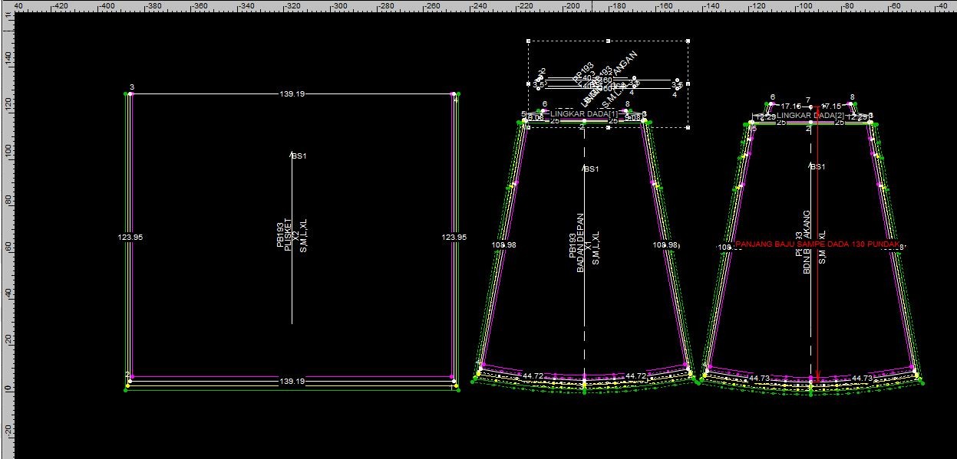Select BS1 grainline marker on PLISKET piece
This screenshot has width=957, height=459.
[299, 156]
